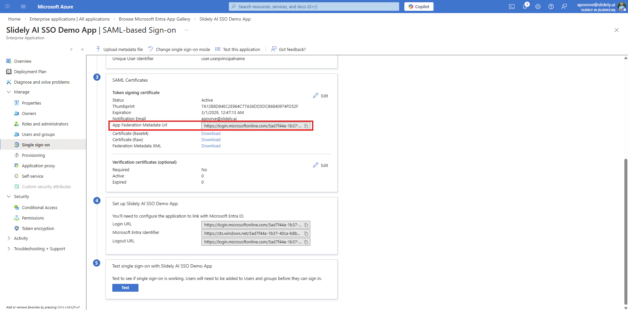Copy the Logout URL
Viewport: 628px width, 310px height.
(x=306, y=242)
